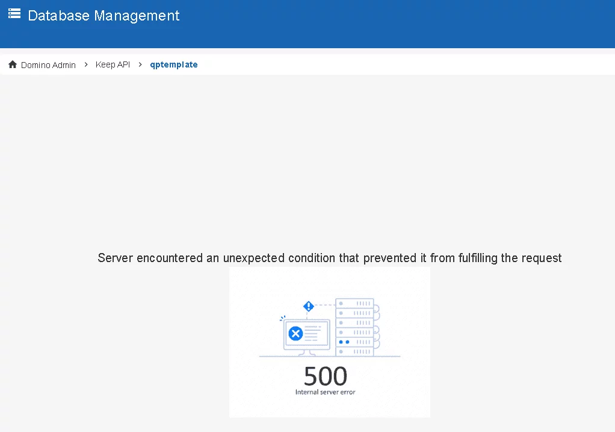Click the chevron before qptemplate
The height and width of the screenshot is (432, 615).
click(140, 64)
